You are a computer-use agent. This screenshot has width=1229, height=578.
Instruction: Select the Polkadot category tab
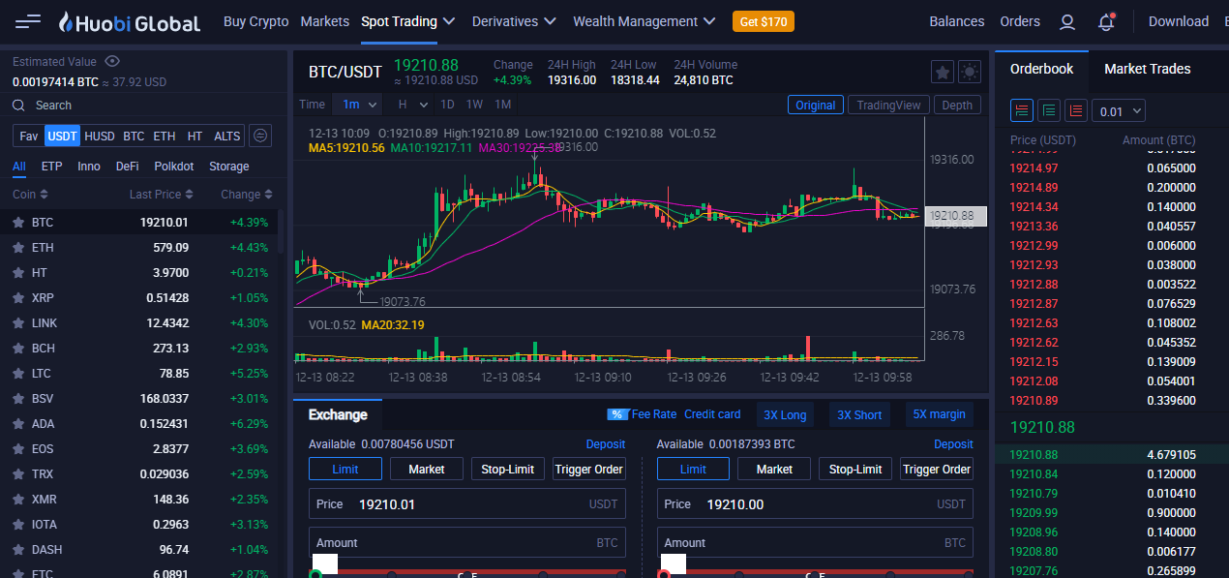click(174, 167)
